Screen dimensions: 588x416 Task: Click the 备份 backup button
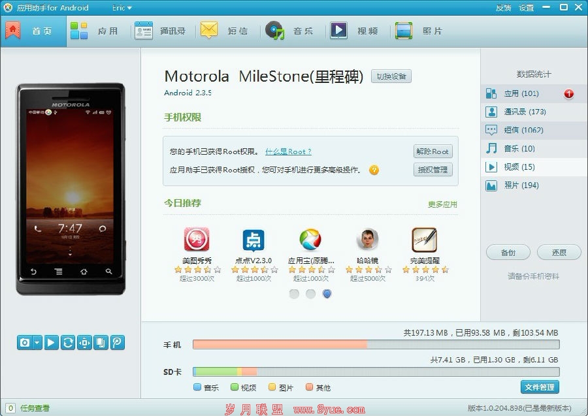(508, 253)
